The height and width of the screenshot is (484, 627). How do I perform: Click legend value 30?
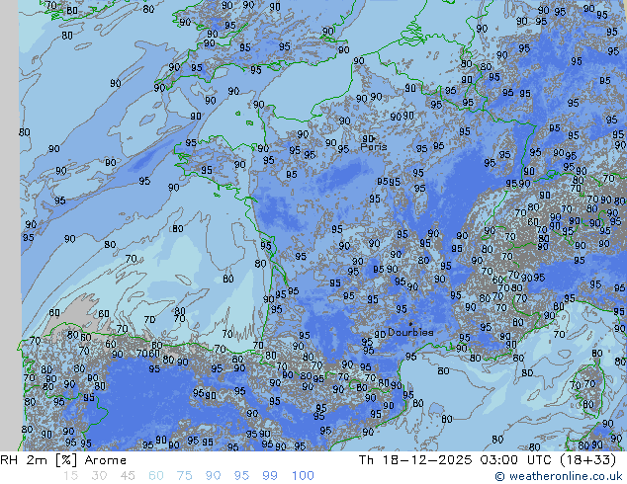(99, 476)
